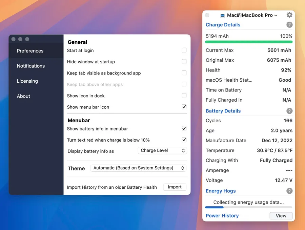This screenshot has width=305, height=230.
Task: Open the Theme dropdown menu
Action: coord(138,168)
